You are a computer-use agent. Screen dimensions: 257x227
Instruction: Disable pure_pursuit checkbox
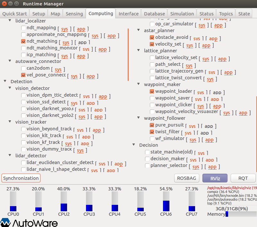[152, 125]
